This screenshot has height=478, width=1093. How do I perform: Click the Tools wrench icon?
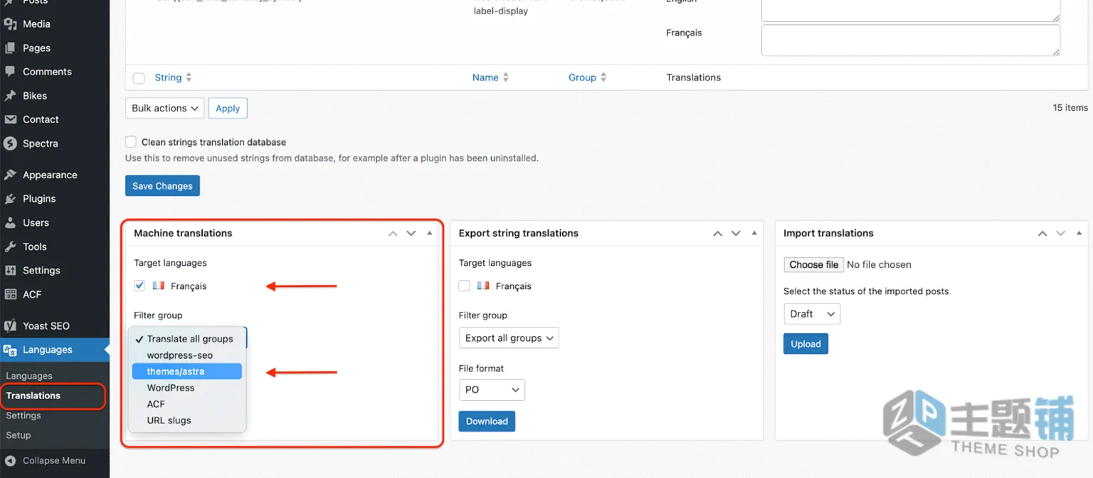click(10, 246)
